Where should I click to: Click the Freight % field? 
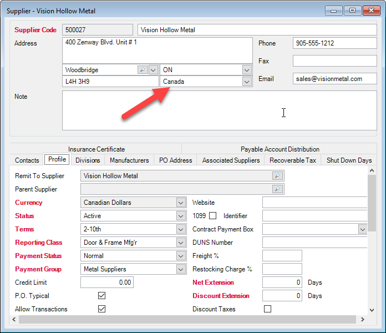(x=282, y=256)
